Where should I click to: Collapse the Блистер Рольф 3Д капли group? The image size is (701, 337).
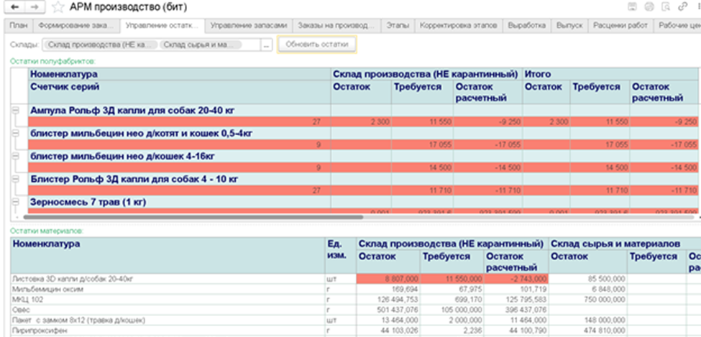click(14, 179)
